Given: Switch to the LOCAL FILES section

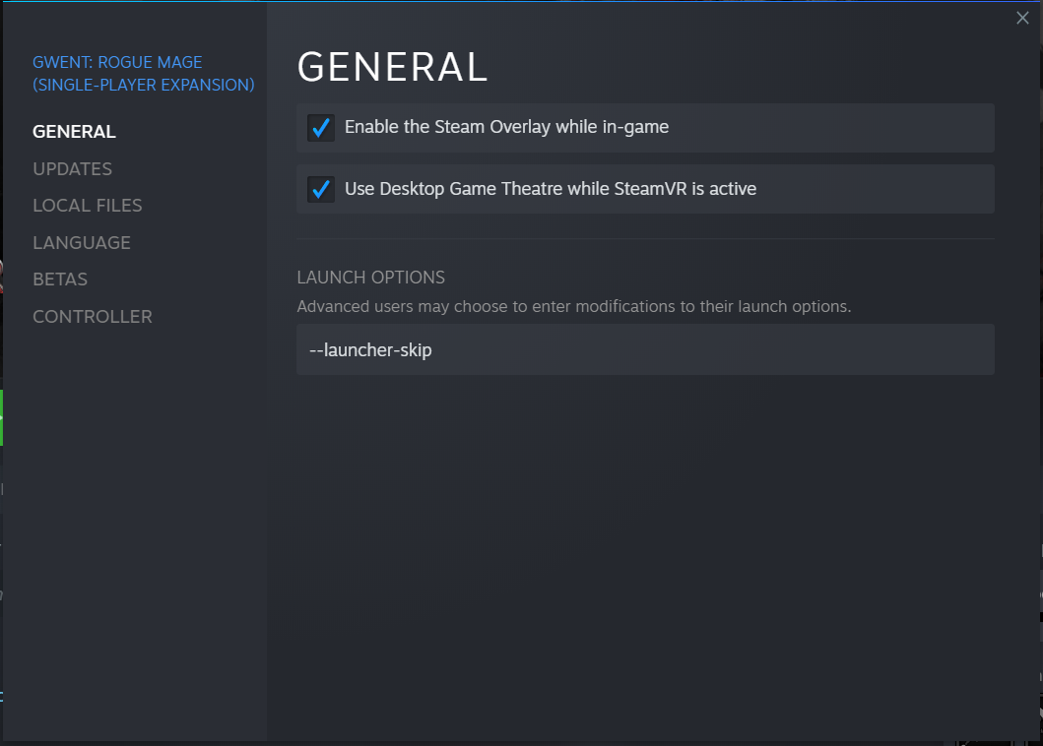Looking at the screenshot, I should (87, 206).
